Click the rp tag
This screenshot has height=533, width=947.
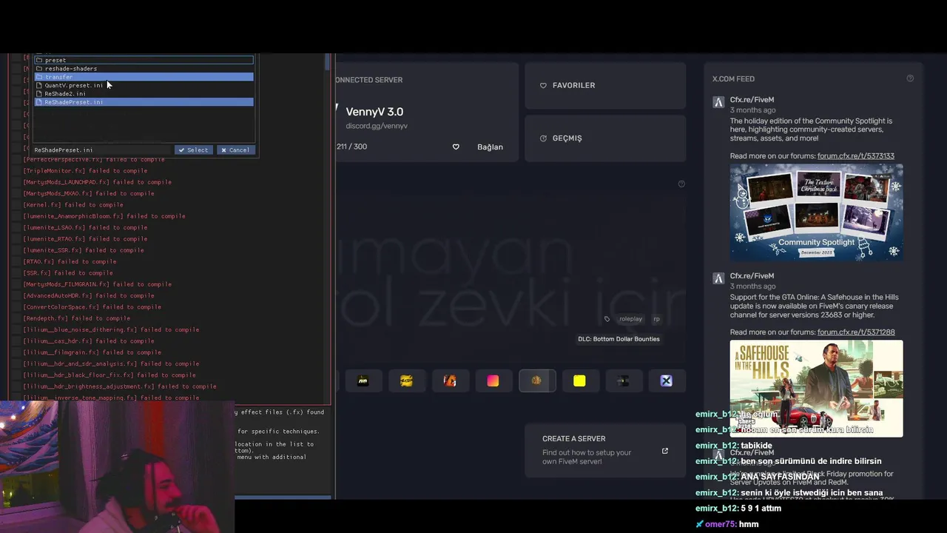click(656, 319)
